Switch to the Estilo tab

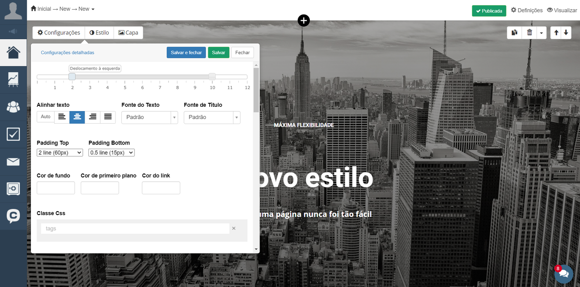pyautogui.click(x=99, y=33)
